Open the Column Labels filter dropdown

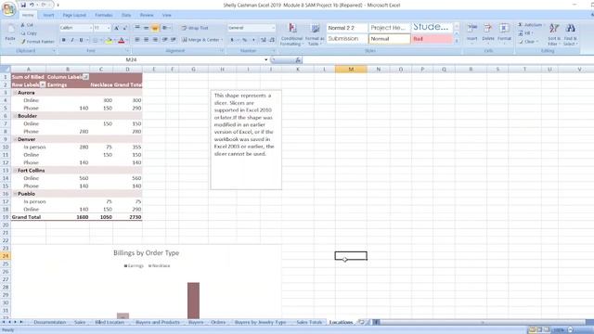[86, 77]
